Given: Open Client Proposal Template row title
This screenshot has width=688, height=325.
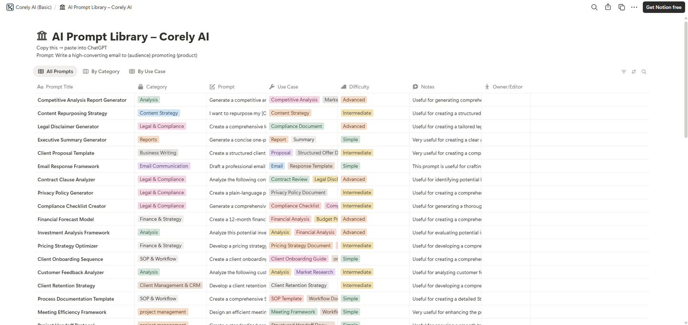Looking at the screenshot, I should (66, 153).
